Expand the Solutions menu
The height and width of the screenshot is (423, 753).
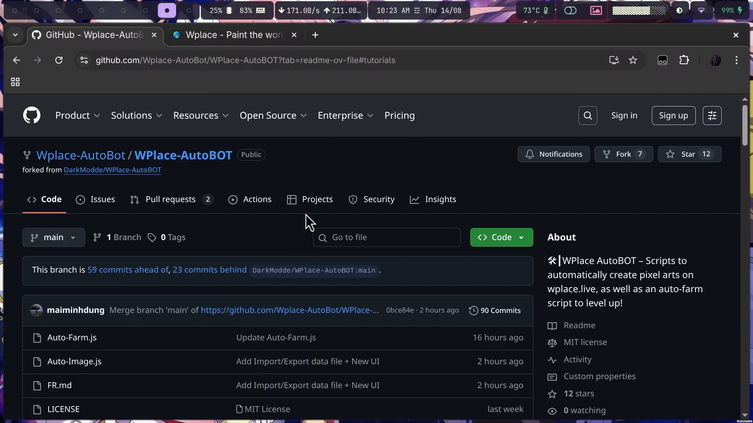tap(136, 116)
